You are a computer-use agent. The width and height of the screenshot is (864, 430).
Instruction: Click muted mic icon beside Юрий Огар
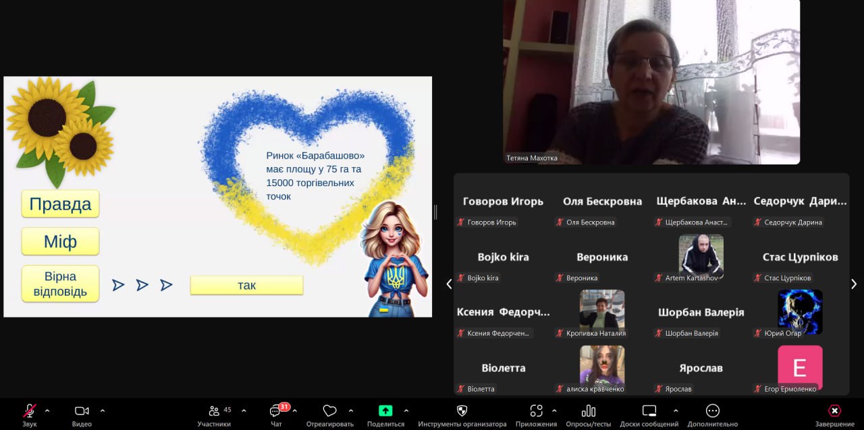pos(757,333)
